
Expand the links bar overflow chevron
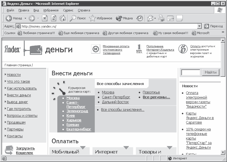click(223, 32)
